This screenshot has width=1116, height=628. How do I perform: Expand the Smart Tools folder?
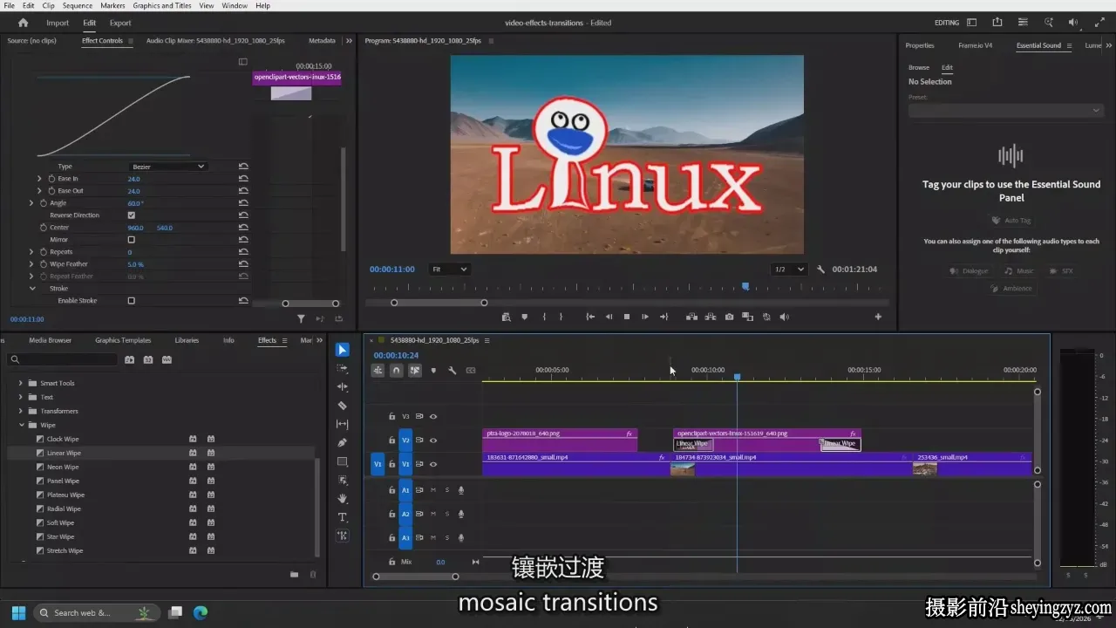click(21, 383)
